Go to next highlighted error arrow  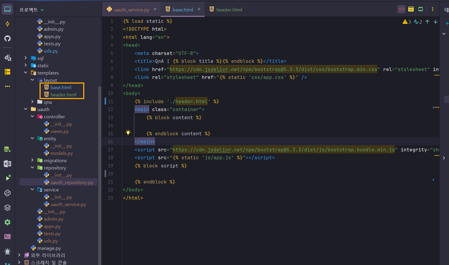(436, 22)
